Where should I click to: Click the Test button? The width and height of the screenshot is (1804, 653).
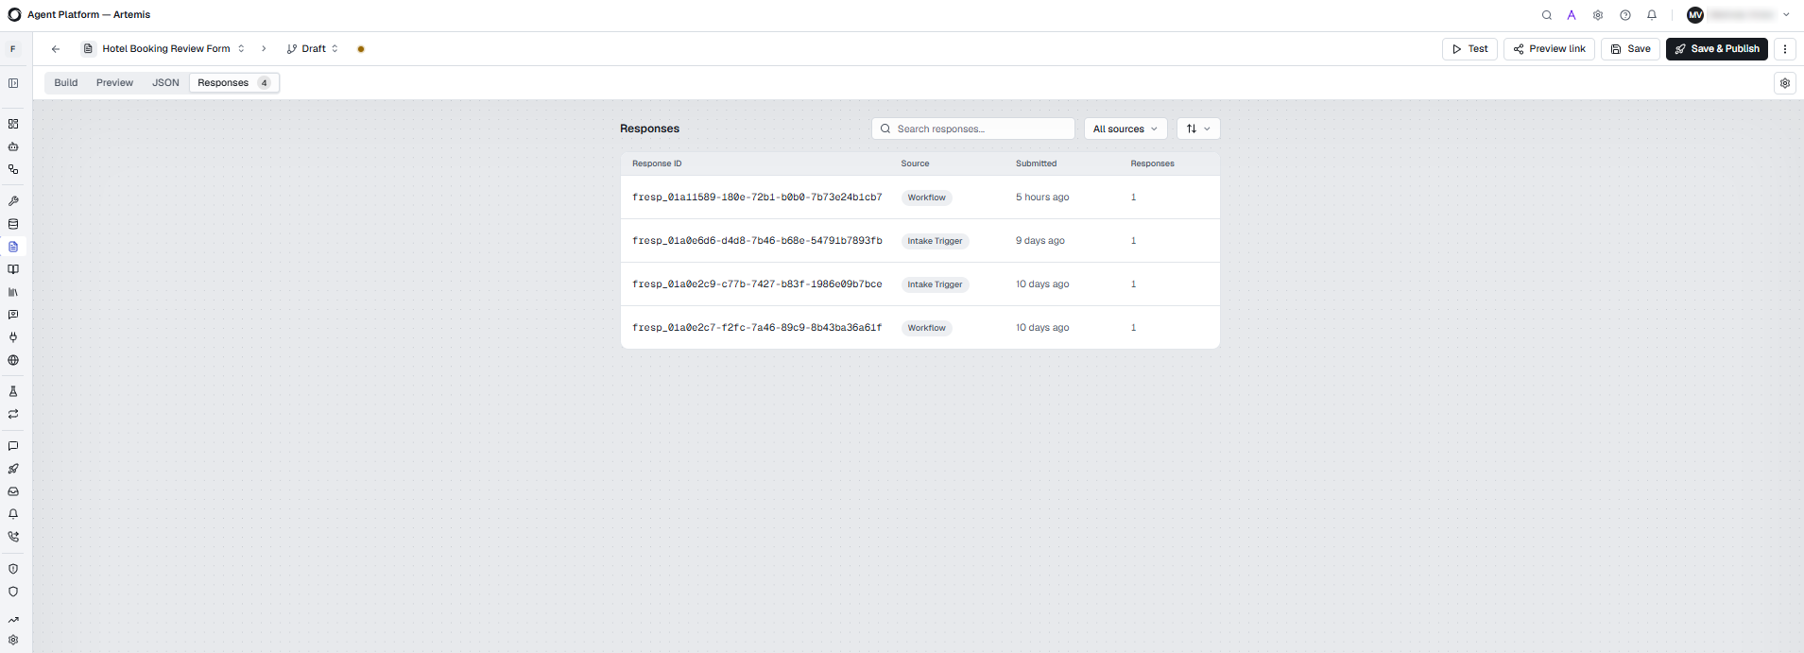point(1469,49)
